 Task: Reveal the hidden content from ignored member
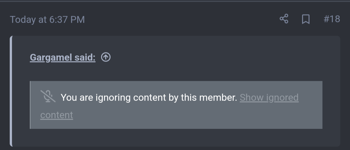point(269,97)
